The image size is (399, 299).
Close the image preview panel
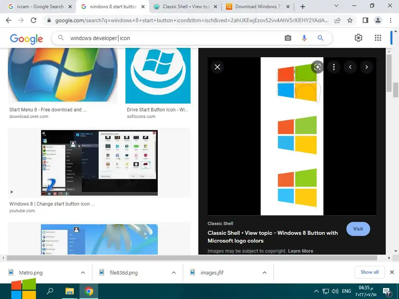click(x=217, y=67)
